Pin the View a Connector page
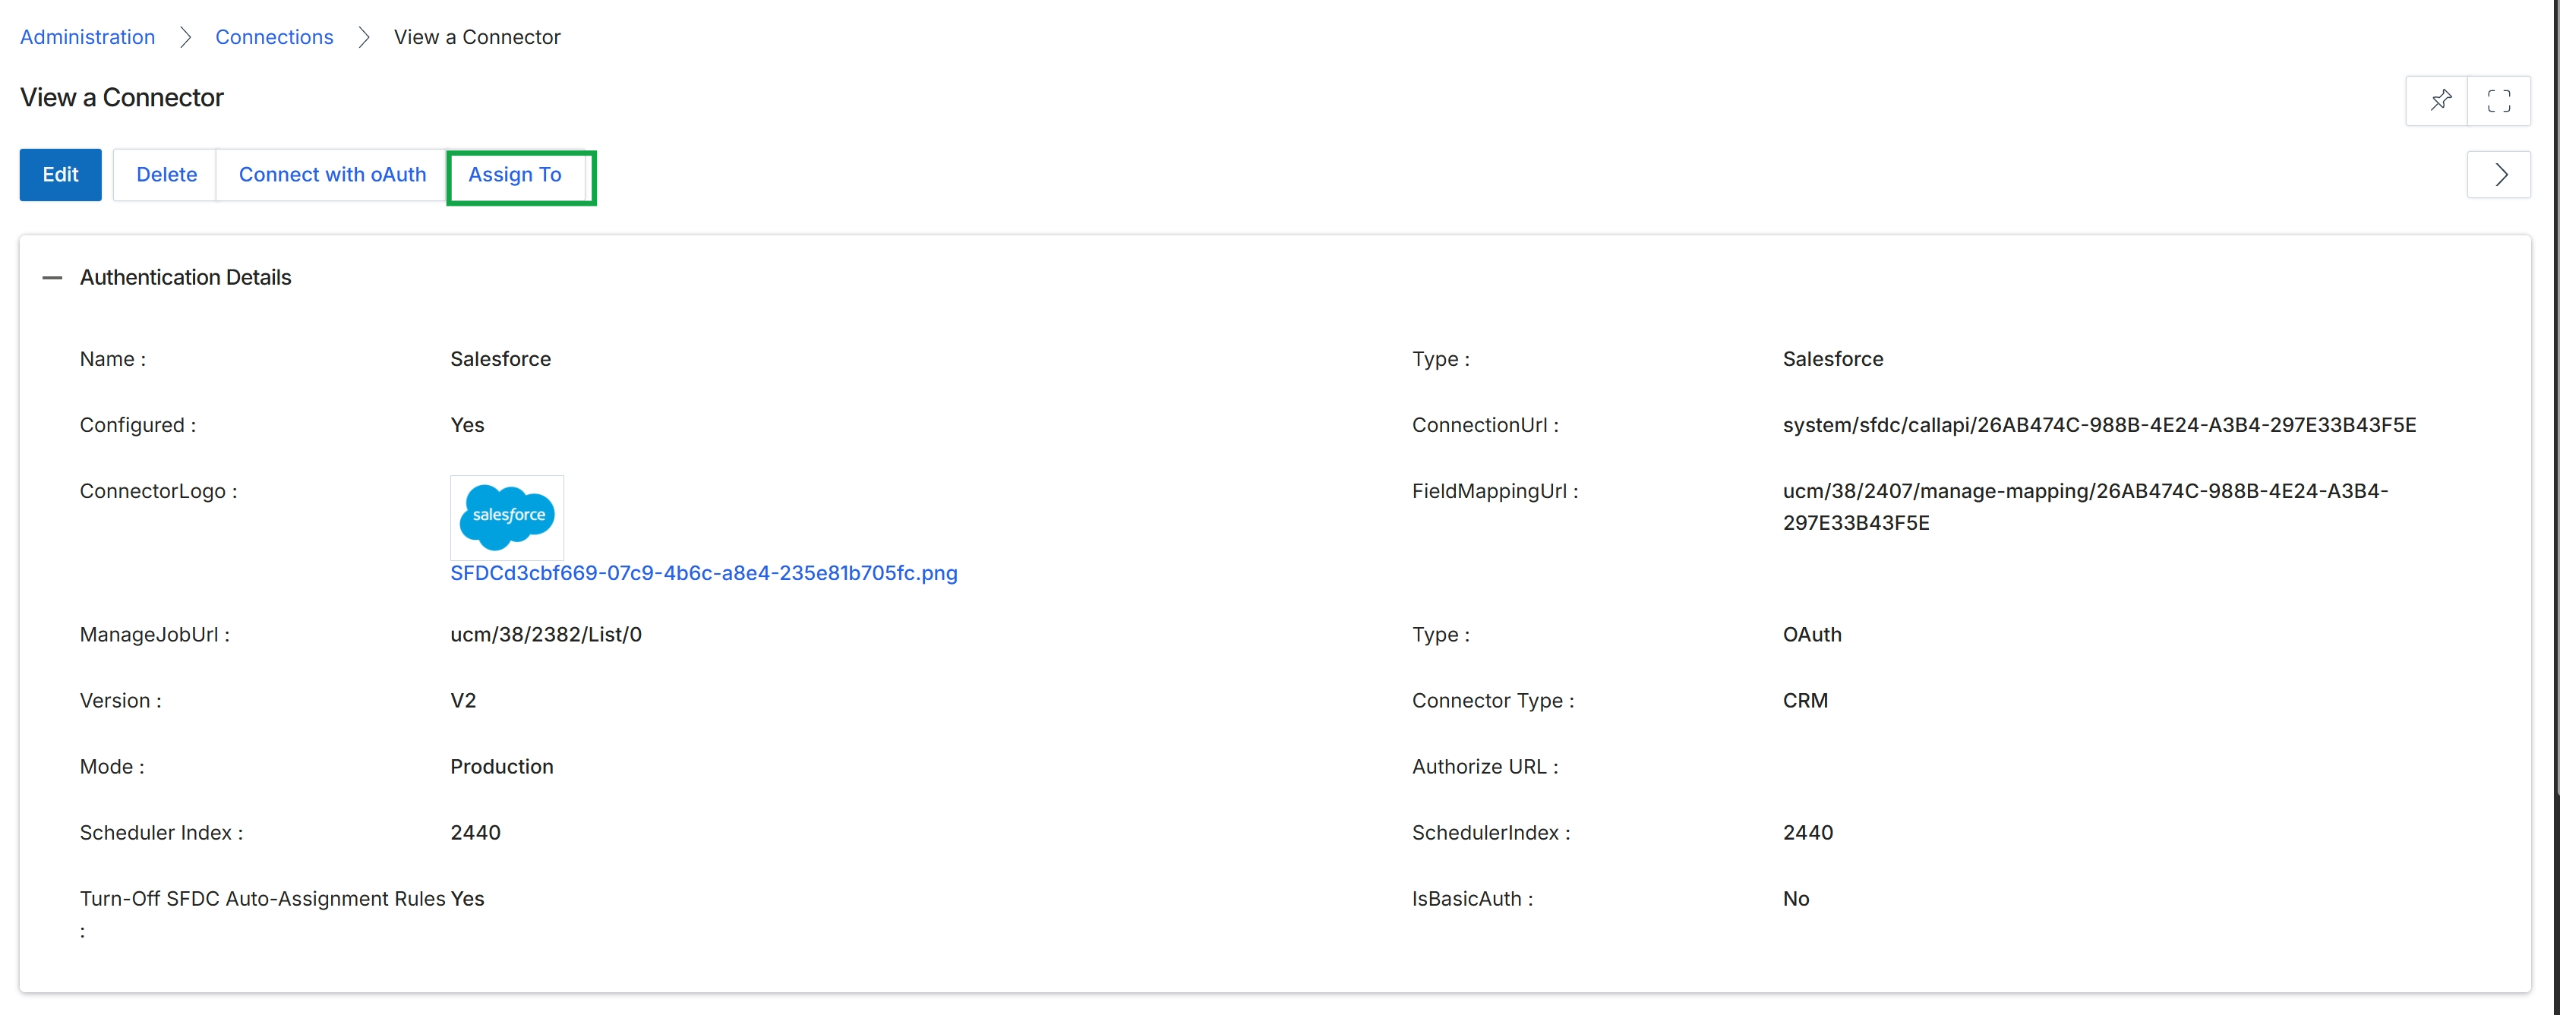This screenshot has height=1015, width=2560. [x=2440, y=100]
